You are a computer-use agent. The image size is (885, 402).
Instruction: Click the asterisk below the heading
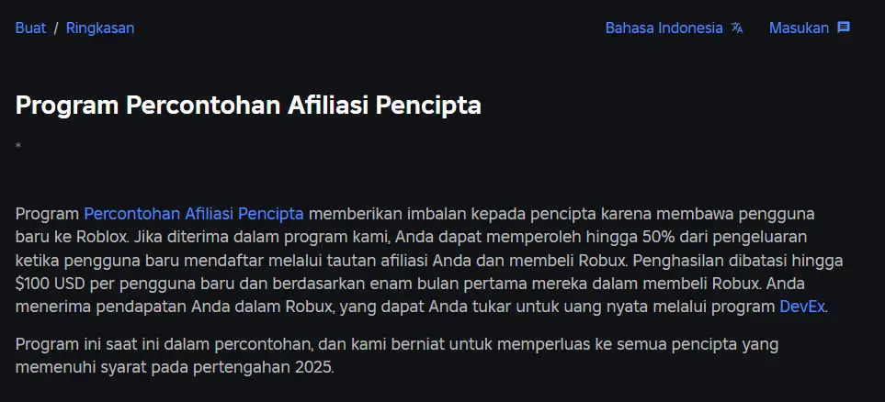[18, 146]
